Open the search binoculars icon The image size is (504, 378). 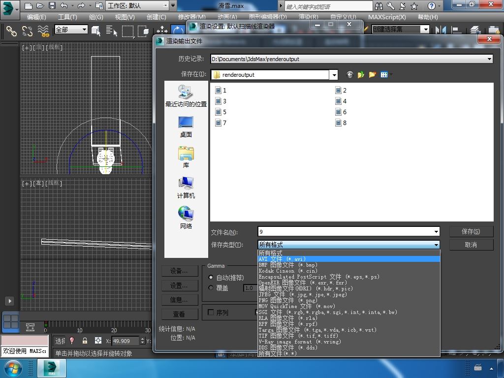point(379,5)
